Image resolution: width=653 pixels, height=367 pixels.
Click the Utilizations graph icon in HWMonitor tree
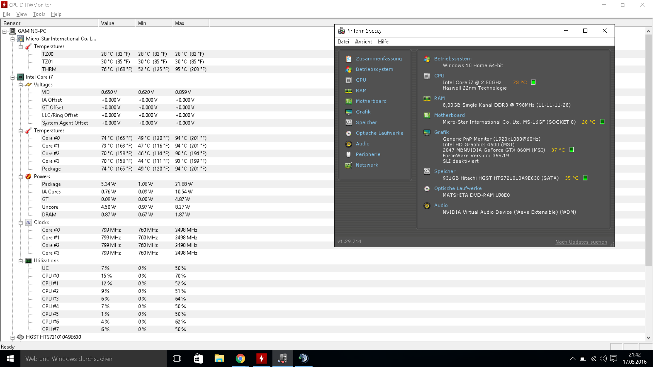tap(29, 261)
